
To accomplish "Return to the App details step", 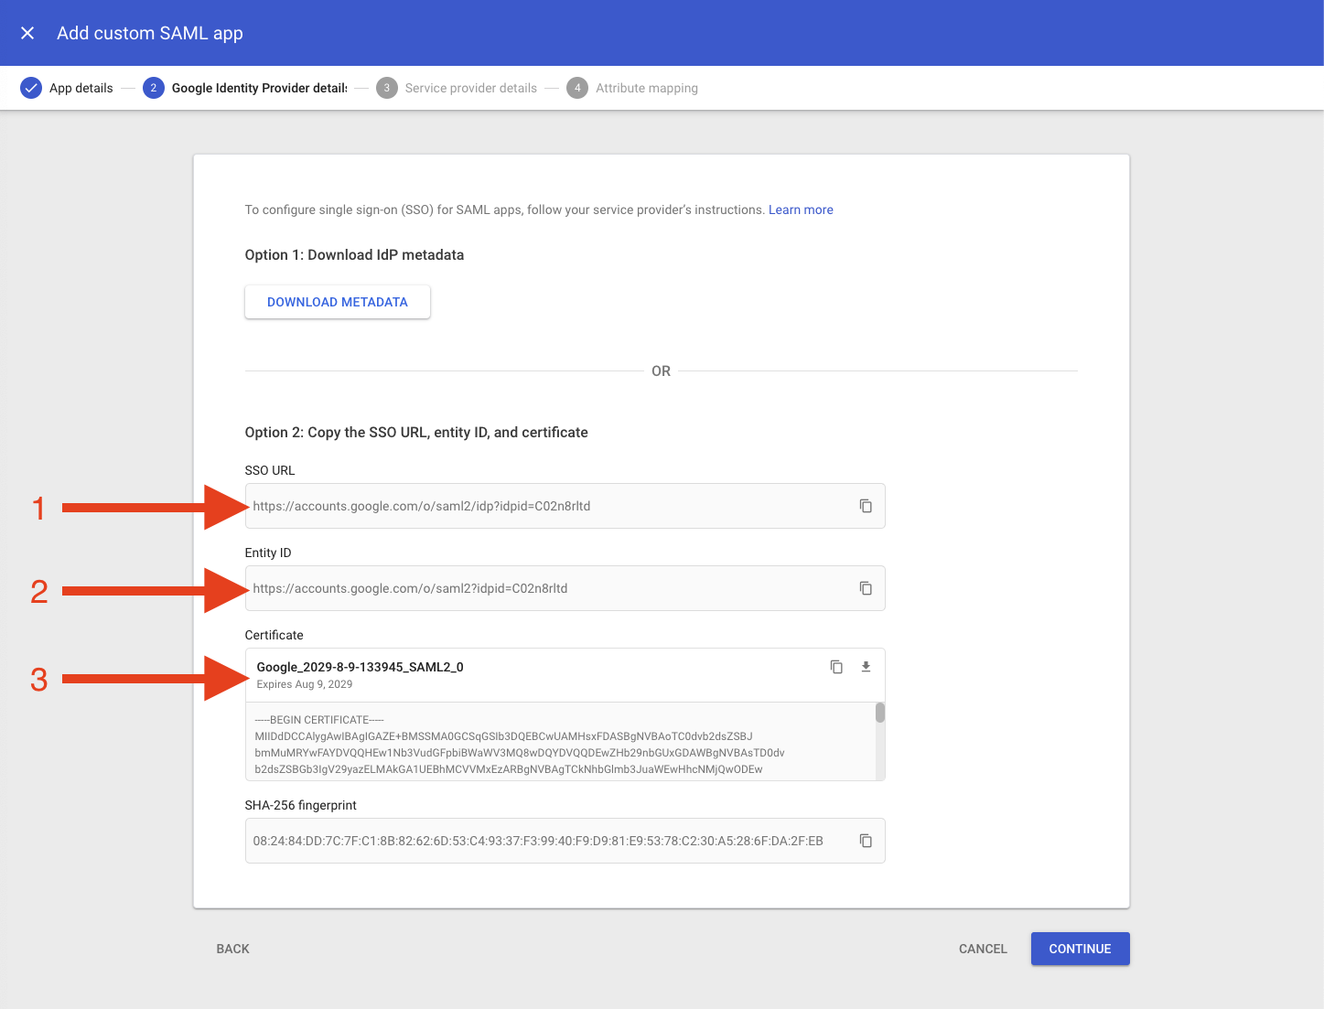I will click(81, 88).
